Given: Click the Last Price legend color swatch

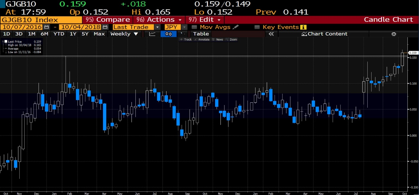Looking at the screenshot, I should 6,42.
